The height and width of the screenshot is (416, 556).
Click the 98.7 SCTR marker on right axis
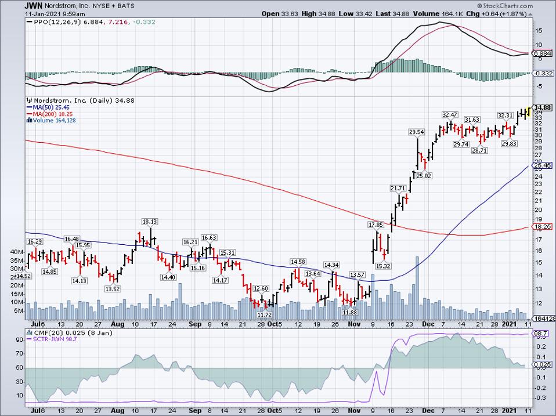(x=540, y=334)
